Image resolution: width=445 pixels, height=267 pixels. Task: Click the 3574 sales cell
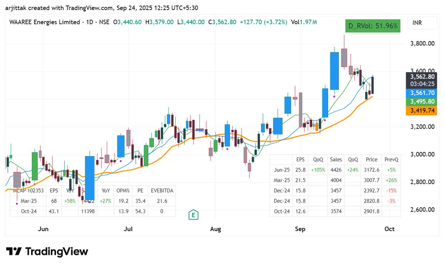(x=336, y=211)
